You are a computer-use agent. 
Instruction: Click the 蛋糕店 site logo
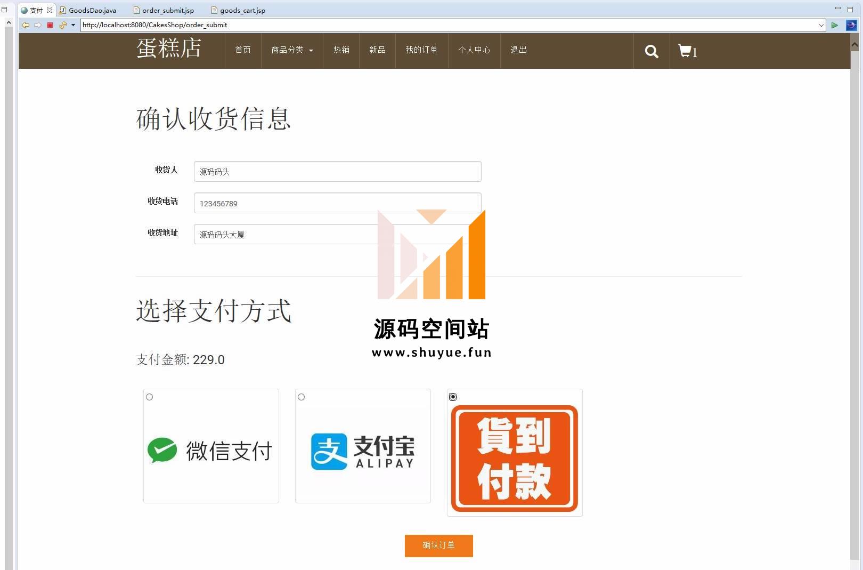tap(169, 49)
